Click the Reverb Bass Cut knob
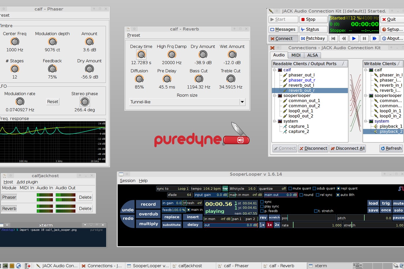 pyautogui.click(x=199, y=78)
